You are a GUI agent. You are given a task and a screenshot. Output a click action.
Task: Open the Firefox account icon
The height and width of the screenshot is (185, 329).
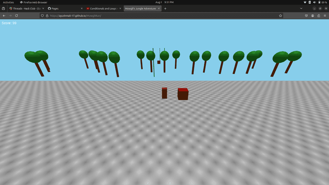313,16
